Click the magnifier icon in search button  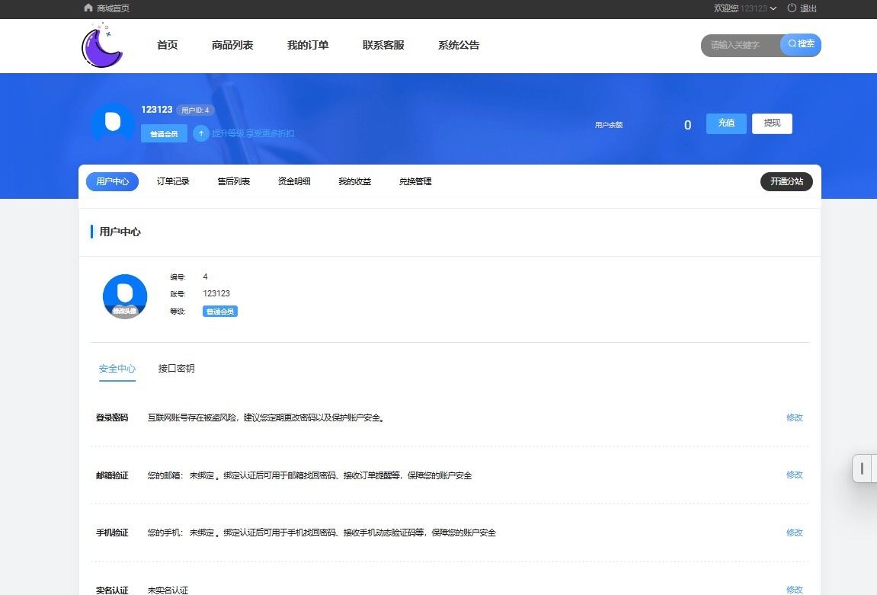click(792, 44)
